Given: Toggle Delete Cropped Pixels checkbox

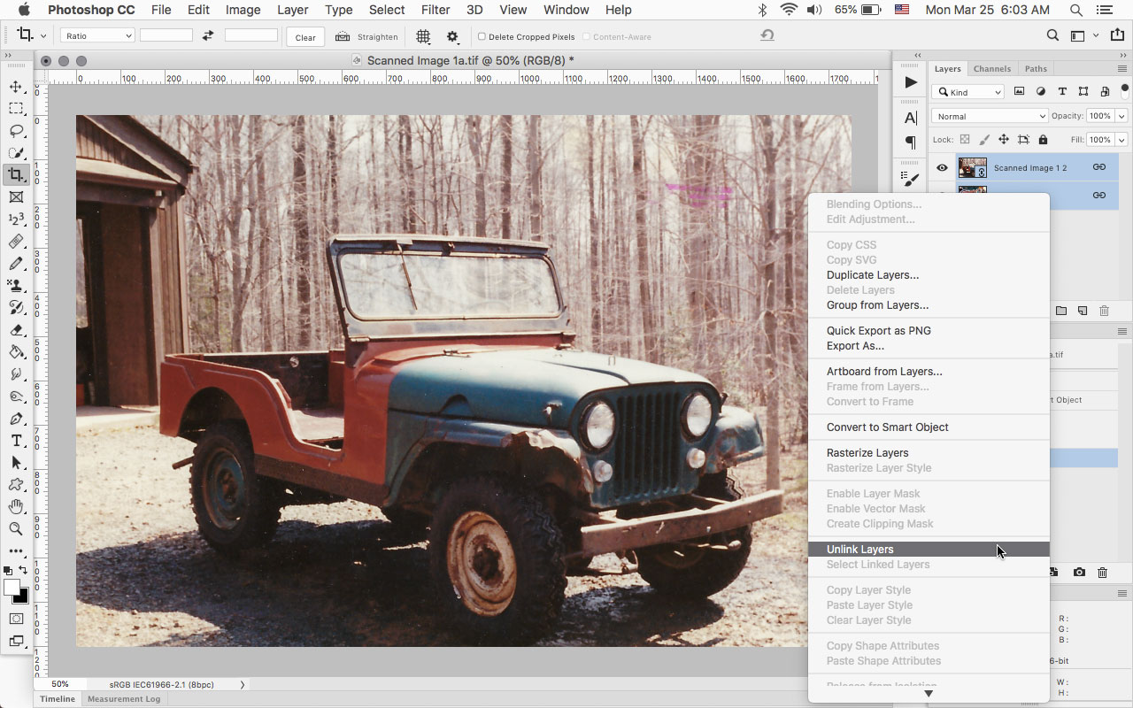Looking at the screenshot, I should pyautogui.click(x=482, y=37).
